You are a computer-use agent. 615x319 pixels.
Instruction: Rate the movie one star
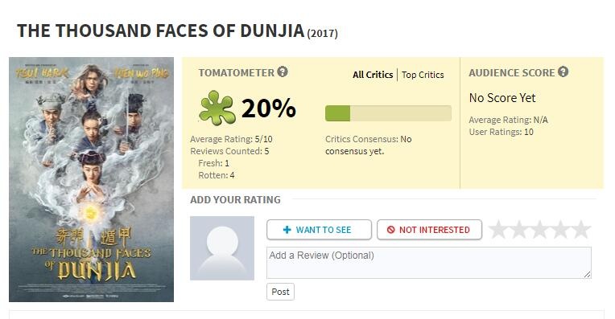tap(498, 229)
